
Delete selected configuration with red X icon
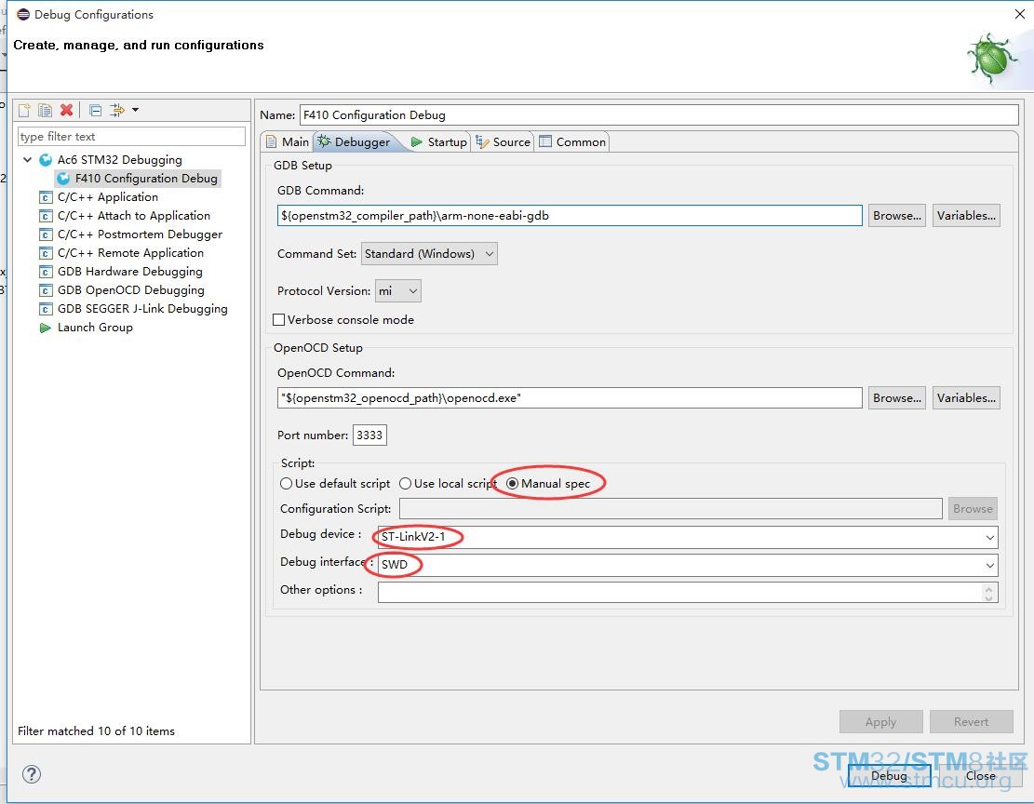point(66,110)
